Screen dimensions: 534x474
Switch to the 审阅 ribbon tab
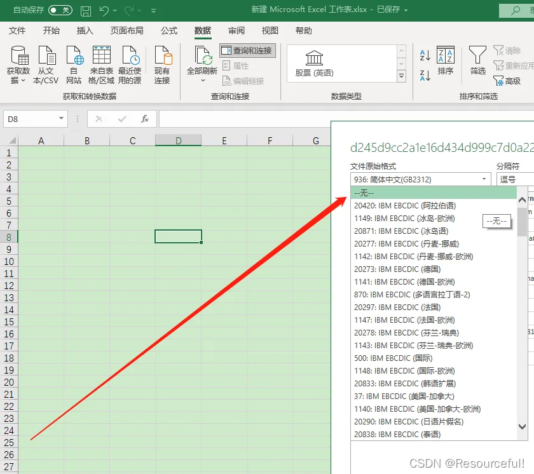(x=236, y=30)
